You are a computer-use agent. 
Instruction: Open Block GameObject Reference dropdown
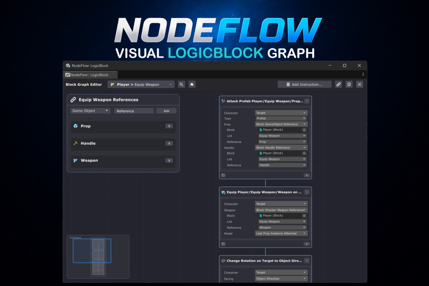[281, 124]
